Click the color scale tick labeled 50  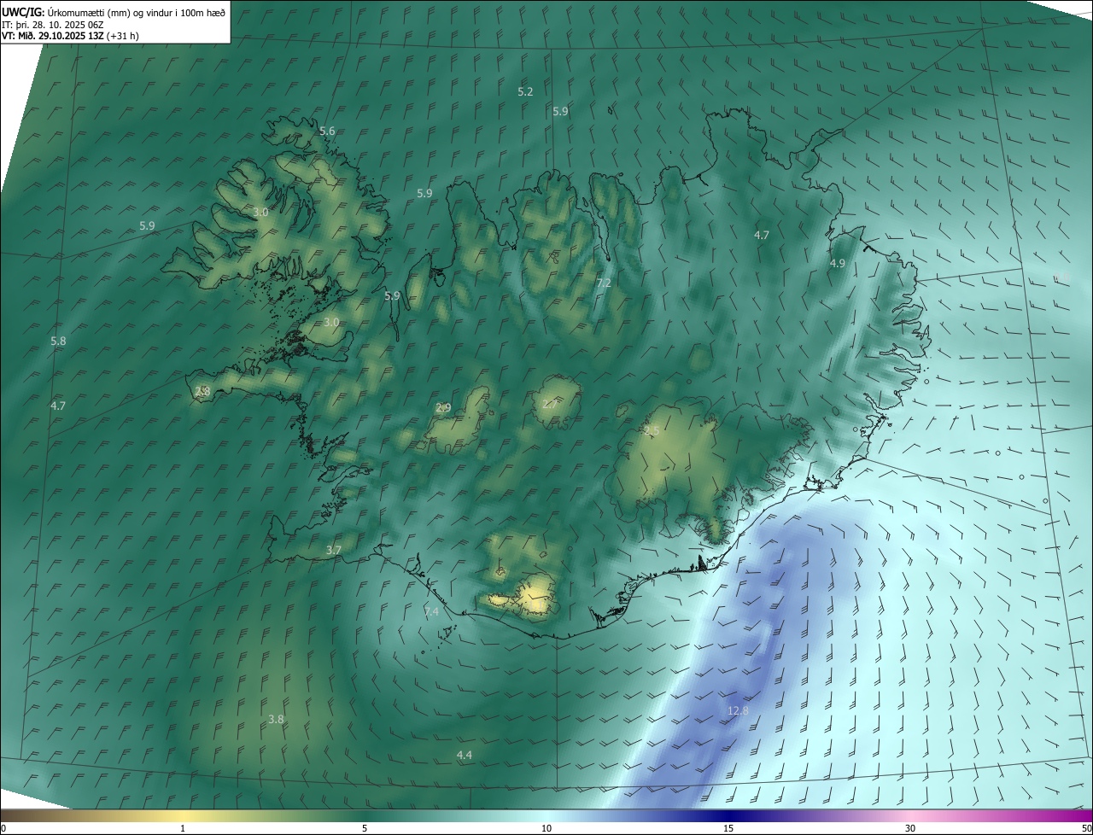[x=1086, y=828]
